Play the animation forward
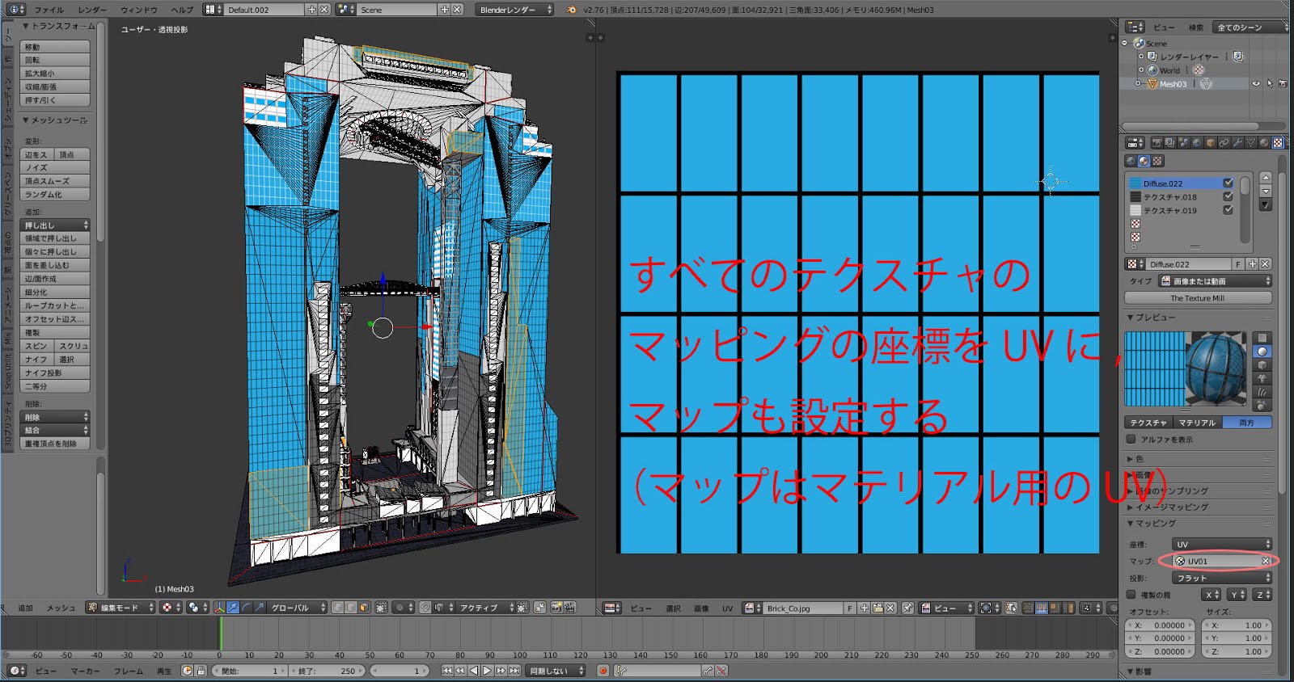Screen dimensions: 1294x682 coord(487,671)
